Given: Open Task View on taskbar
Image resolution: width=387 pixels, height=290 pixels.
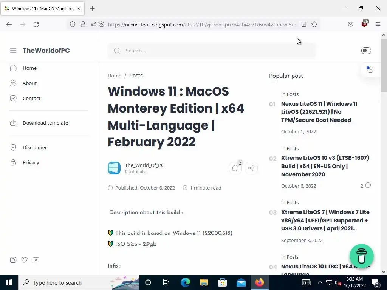Looking at the screenshot, I should 166,282.
